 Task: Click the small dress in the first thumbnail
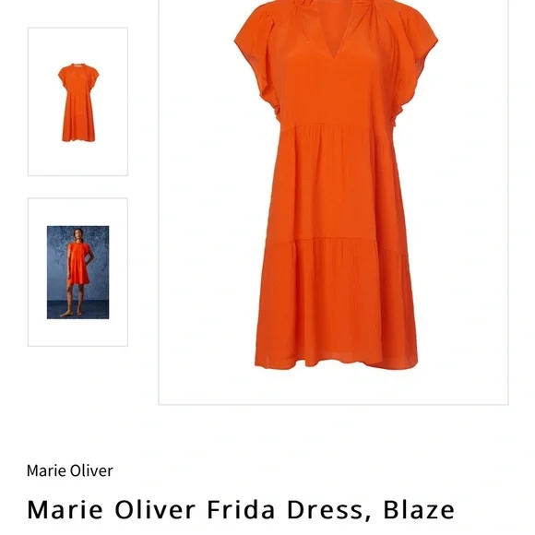point(78,102)
